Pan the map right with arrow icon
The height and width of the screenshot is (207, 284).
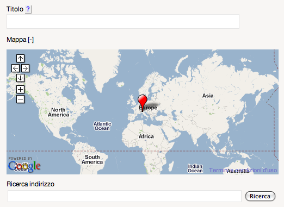tap(25, 68)
